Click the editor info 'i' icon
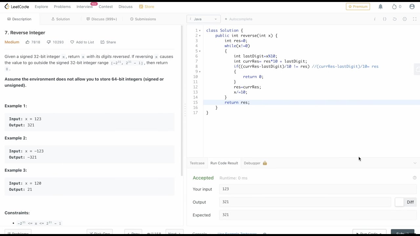This screenshot has width=420, height=236. tap(375, 19)
